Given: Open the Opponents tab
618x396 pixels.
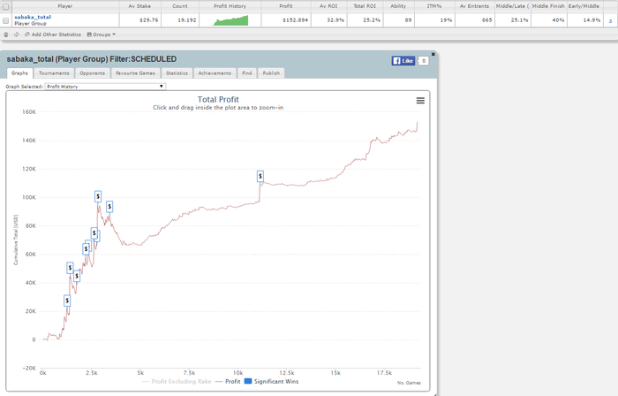Looking at the screenshot, I should coord(93,73).
